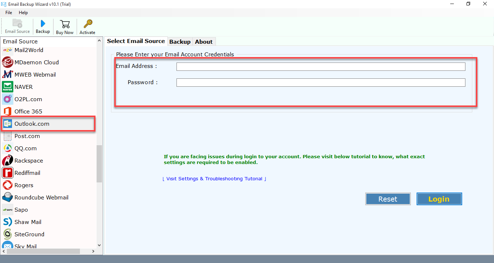
Task: Select the Rediffmail text entry
Action: (x=27, y=173)
